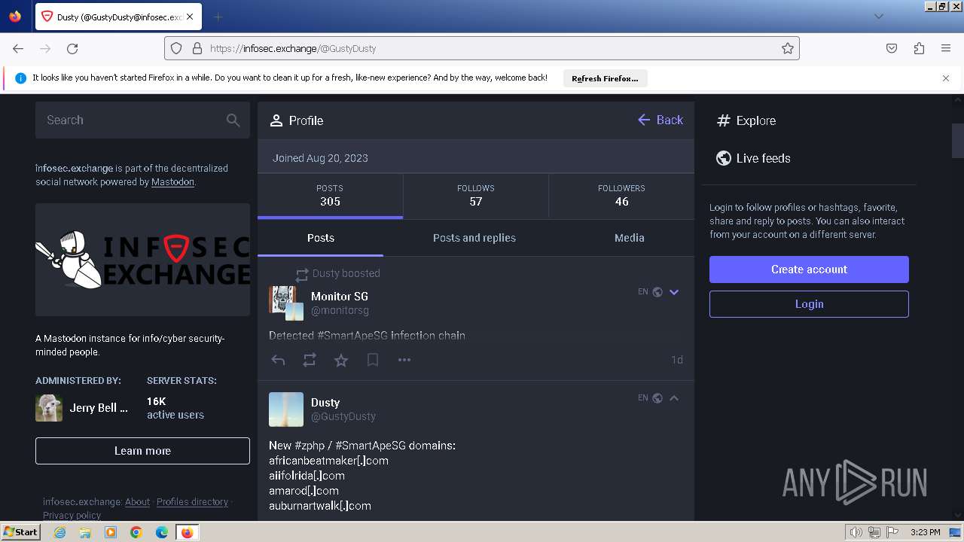Screen dimensions: 964x542
Task: Click the Learn more button
Action: pos(142,451)
